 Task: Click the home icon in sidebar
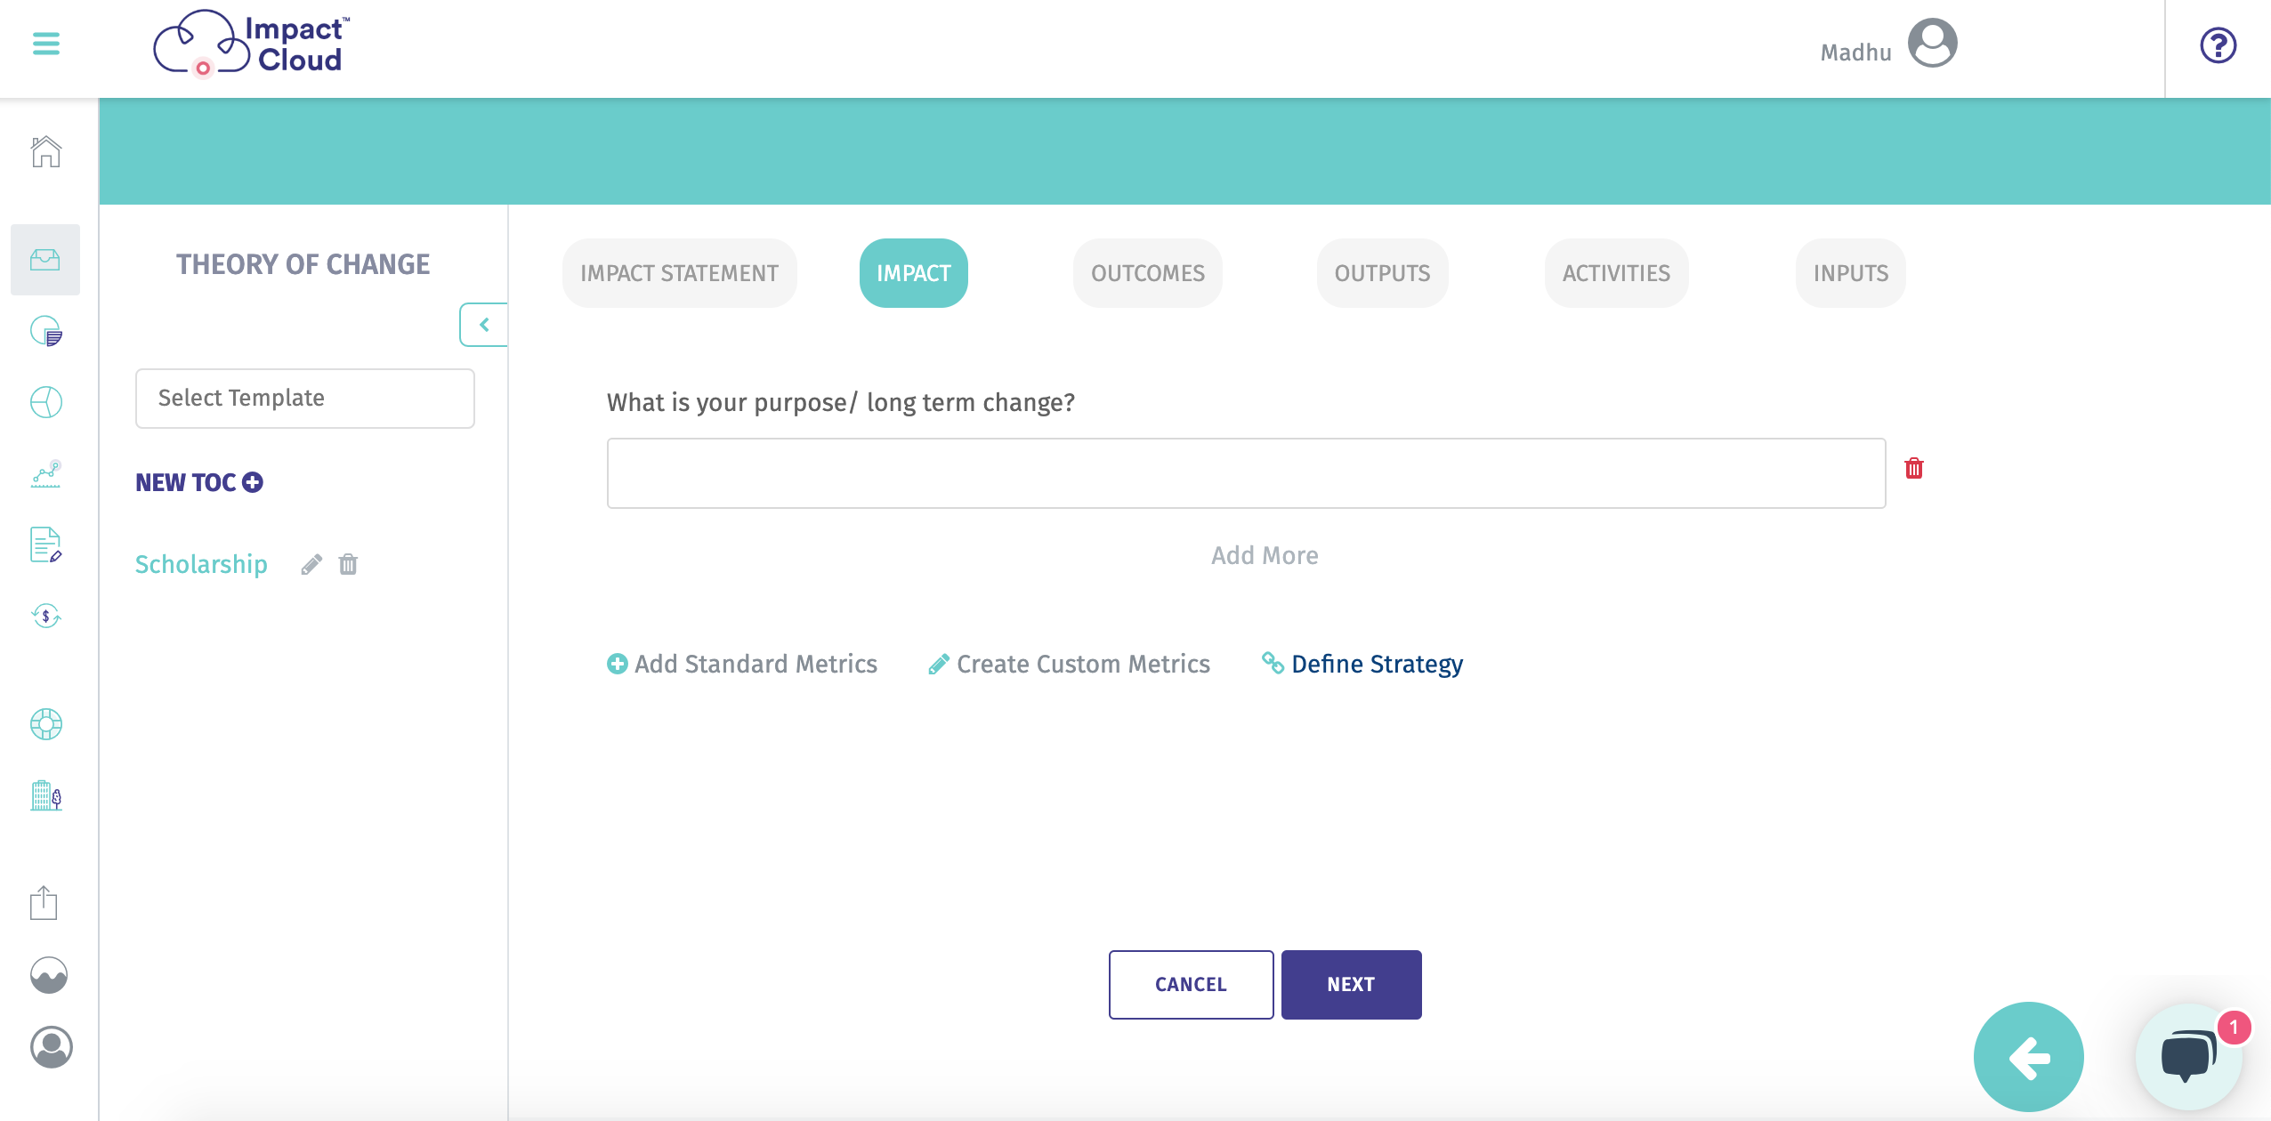pos(46,152)
